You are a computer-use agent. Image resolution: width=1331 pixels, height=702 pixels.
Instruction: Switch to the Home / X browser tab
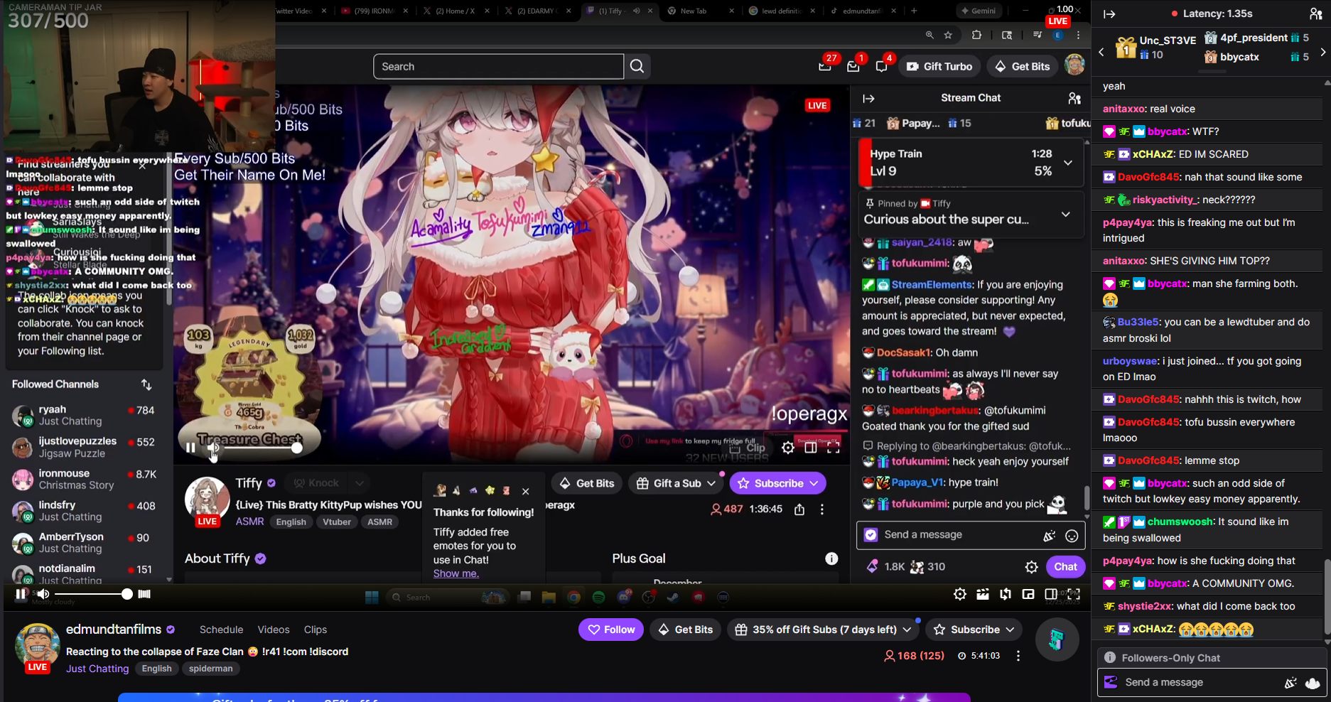tap(455, 11)
